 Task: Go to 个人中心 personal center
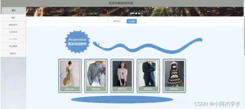click(x=13, y=39)
